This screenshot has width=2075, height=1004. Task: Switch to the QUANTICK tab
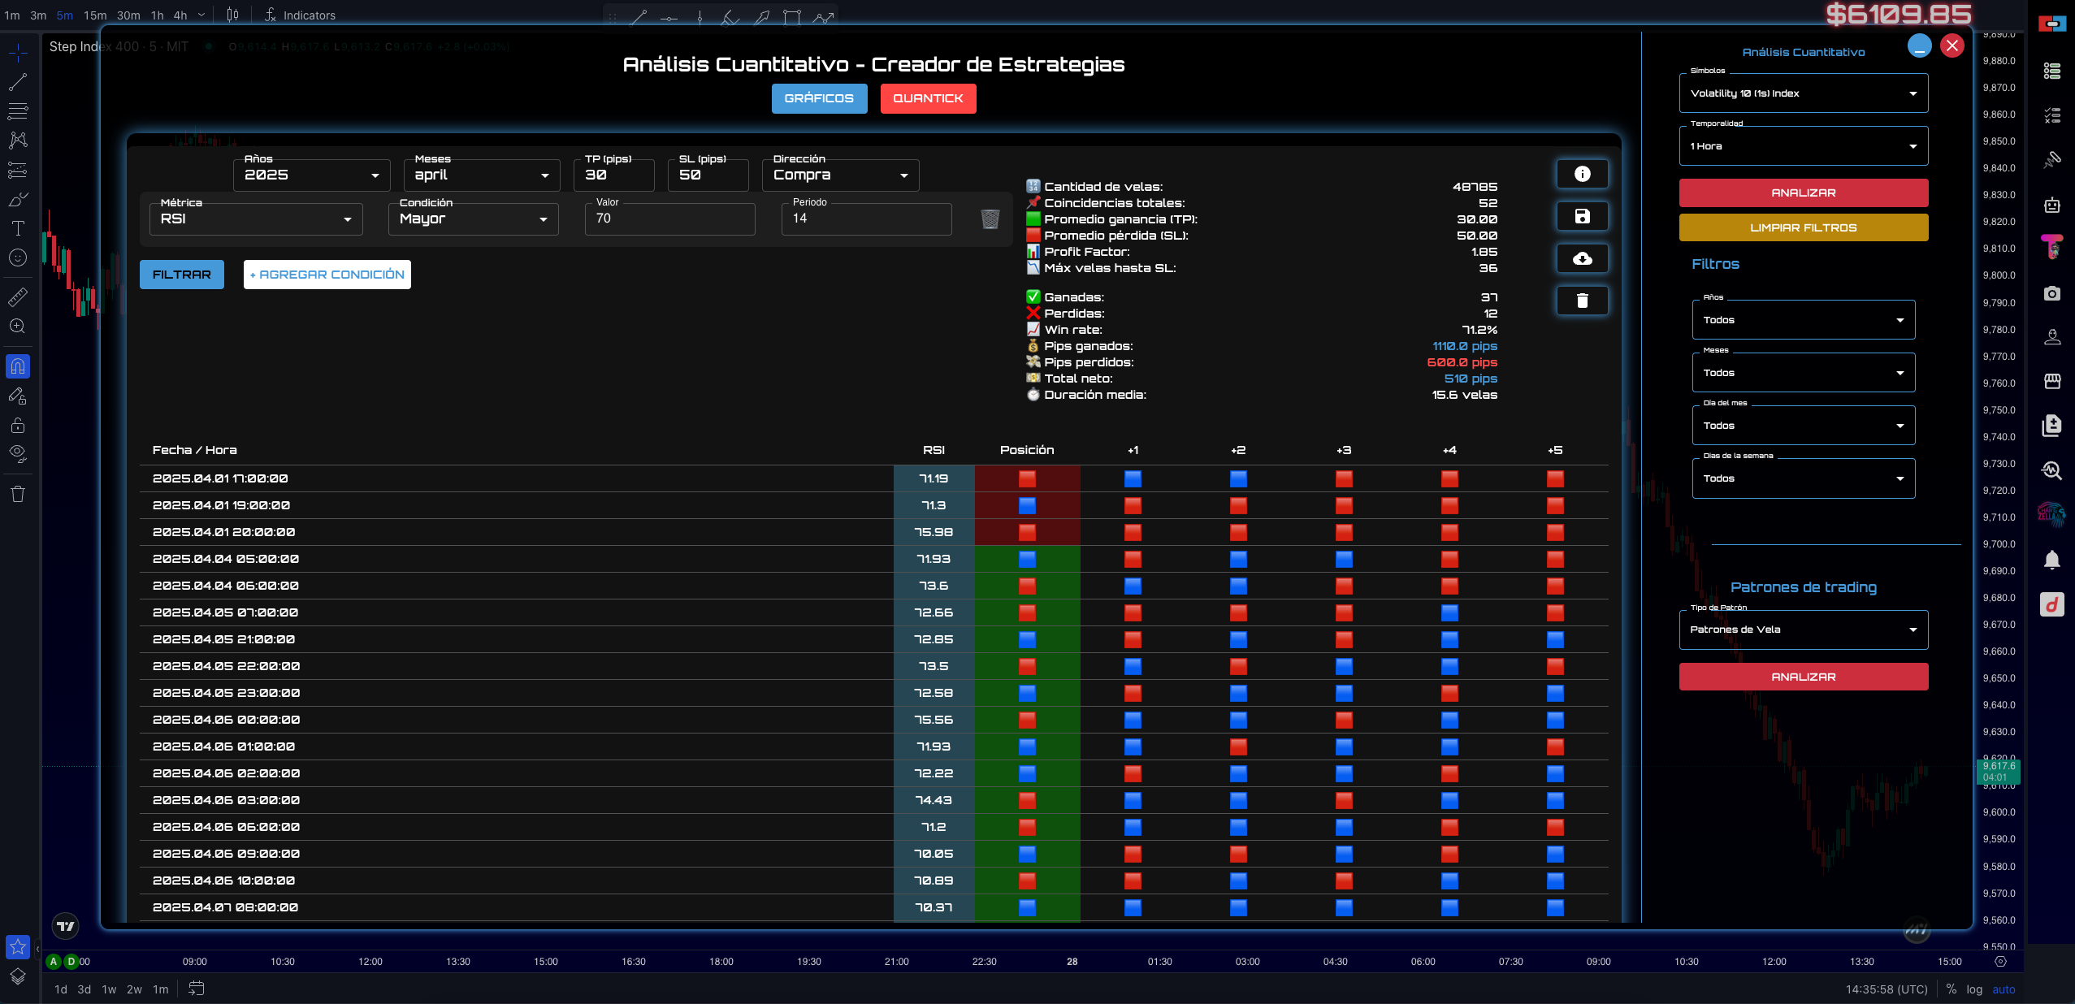click(x=928, y=98)
